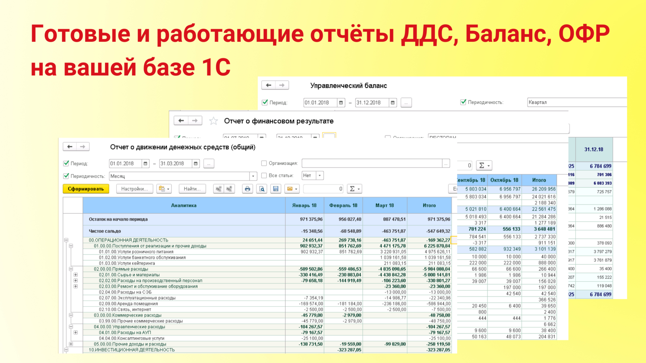The width and height of the screenshot is (646, 363).
Task: Click the Квартал periodicity field in balance
Action: click(577, 102)
